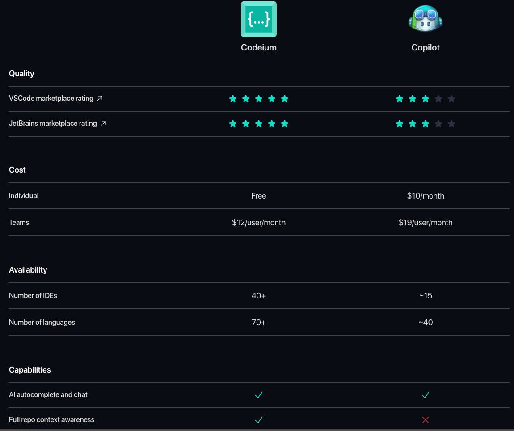Click the '70+' languages value
The height and width of the screenshot is (431, 514).
(259, 323)
